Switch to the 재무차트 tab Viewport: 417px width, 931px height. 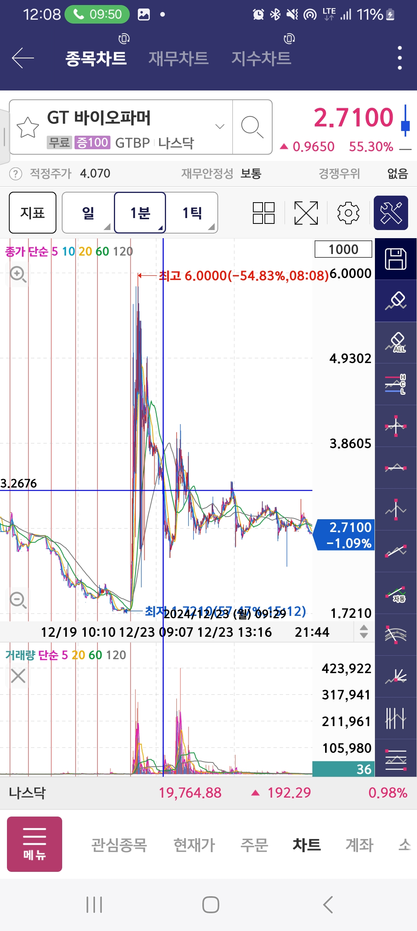178,58
